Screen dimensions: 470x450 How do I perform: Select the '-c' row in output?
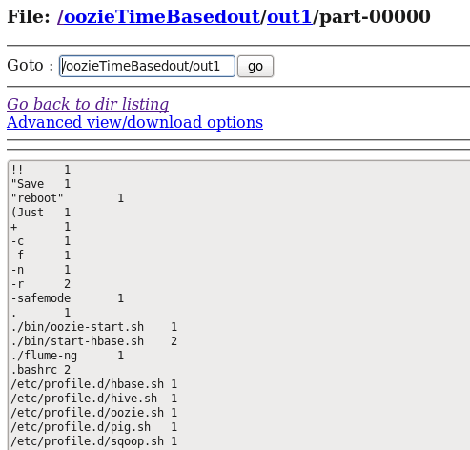pos(41,241)
